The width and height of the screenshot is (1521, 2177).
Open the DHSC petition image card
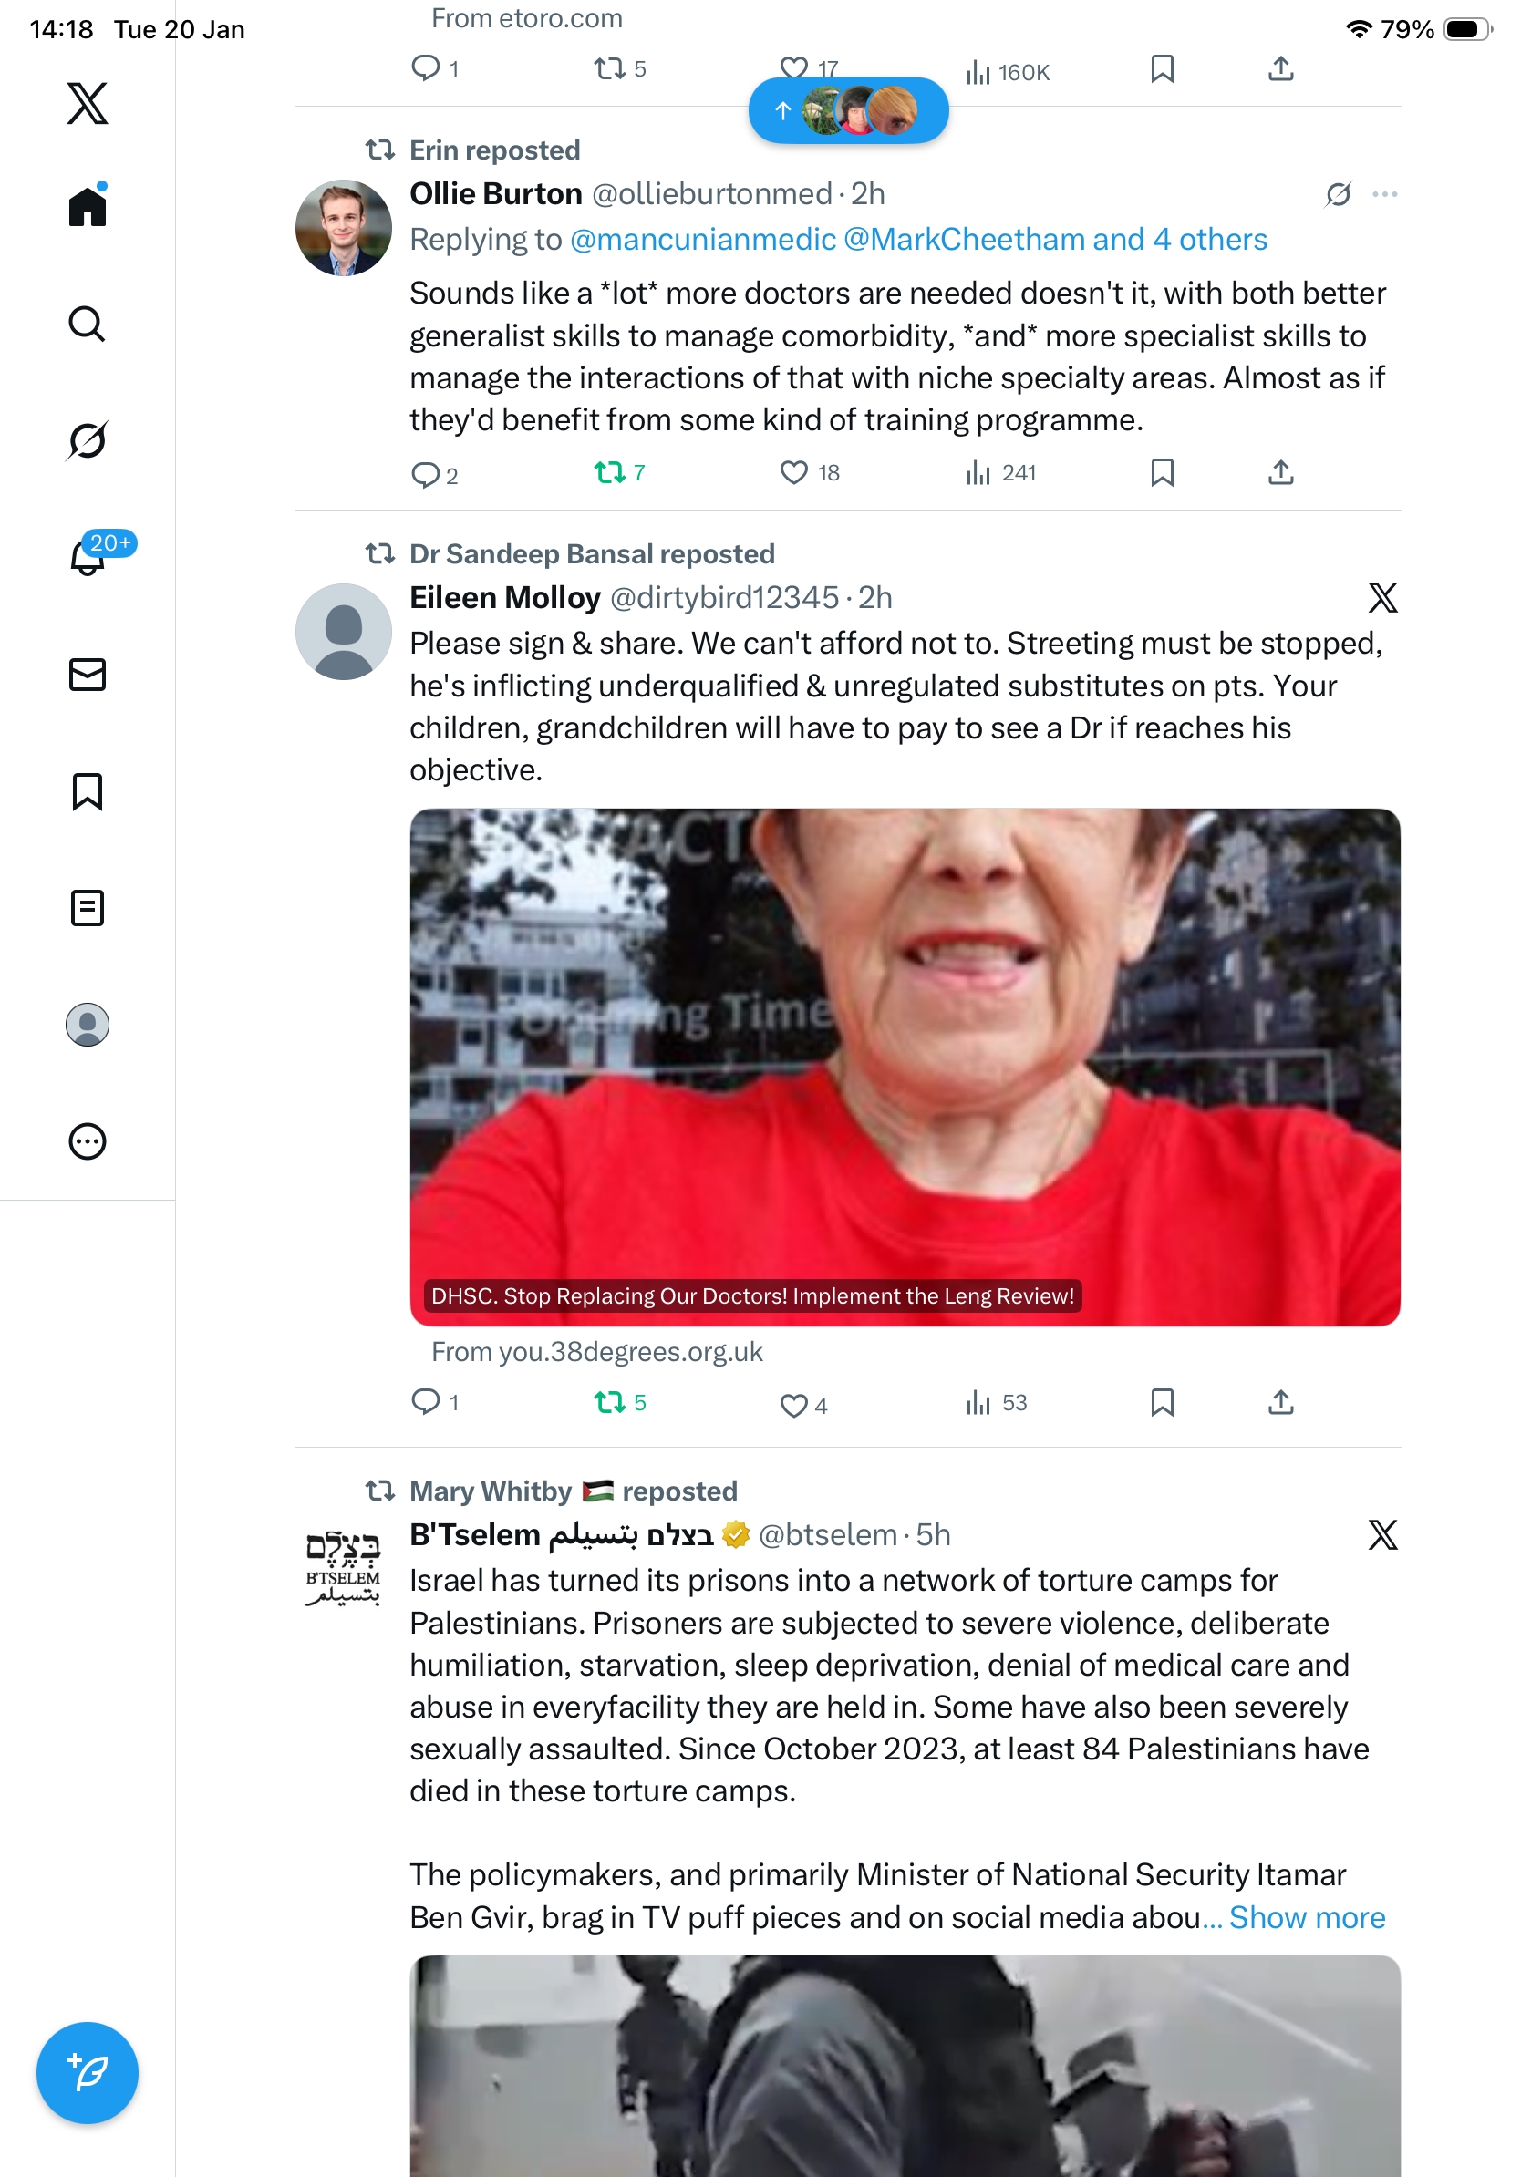[905, 1067]
